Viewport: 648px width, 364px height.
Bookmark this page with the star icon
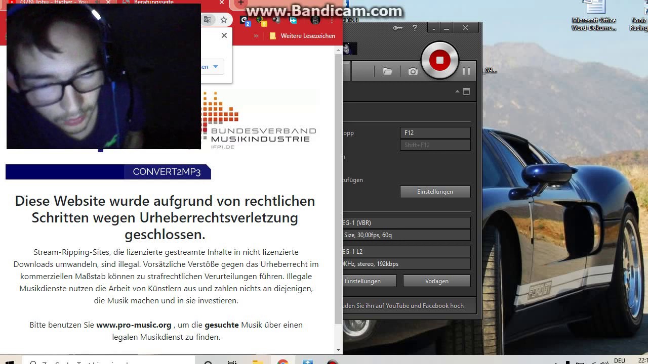tap(224, 20)
